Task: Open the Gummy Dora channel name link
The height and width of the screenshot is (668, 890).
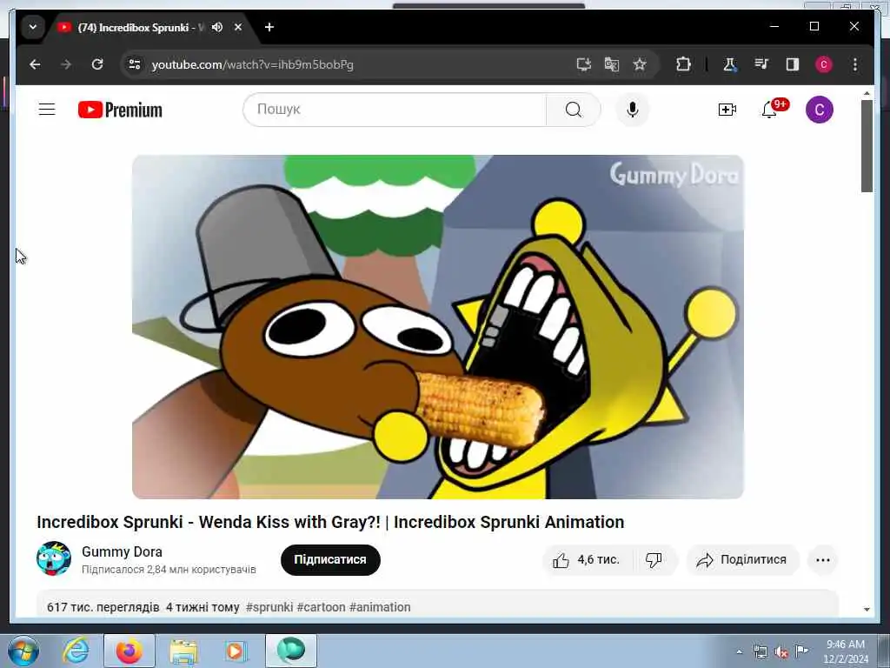Action: 122,551
